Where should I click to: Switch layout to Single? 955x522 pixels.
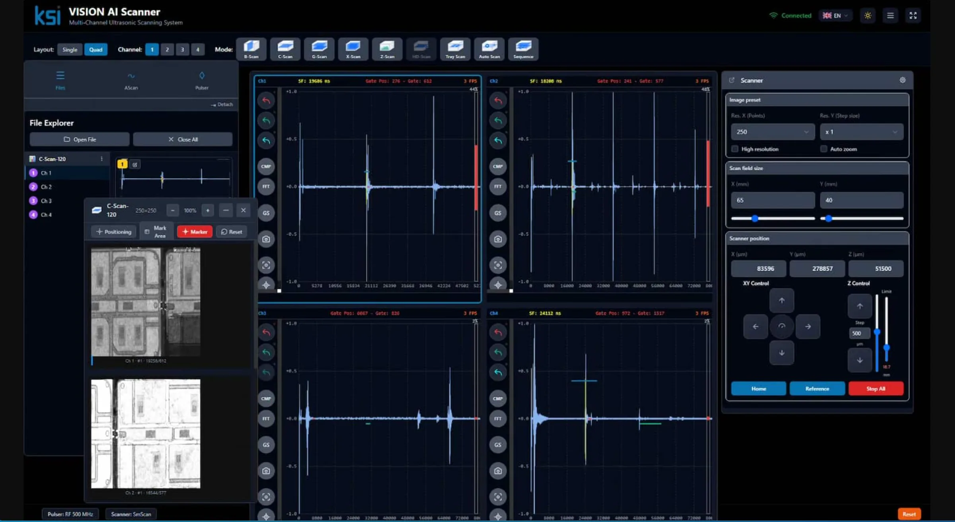tap(70, 49)
